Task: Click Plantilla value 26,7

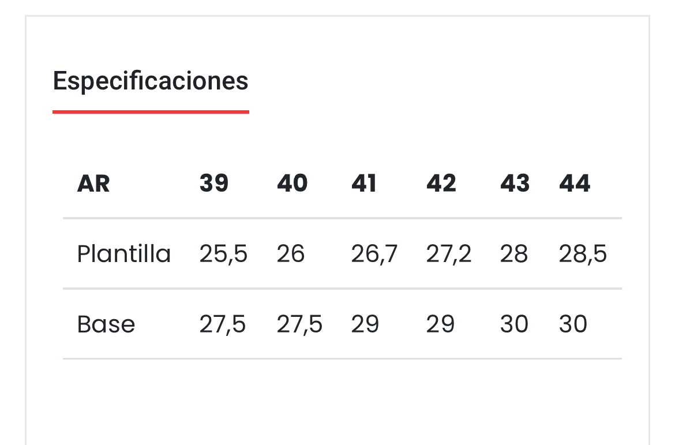Action: pyautogui.click(x=374, y=254)
